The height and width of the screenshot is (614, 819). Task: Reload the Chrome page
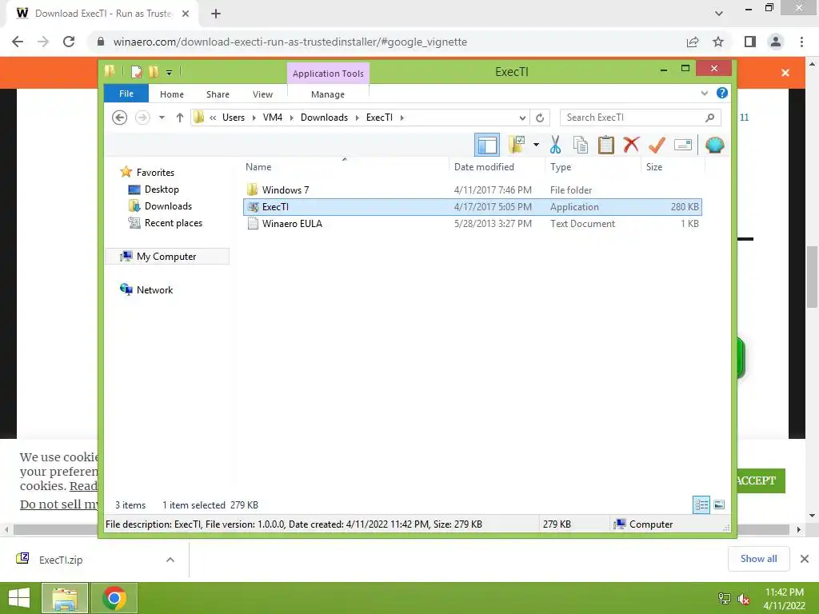69,42
